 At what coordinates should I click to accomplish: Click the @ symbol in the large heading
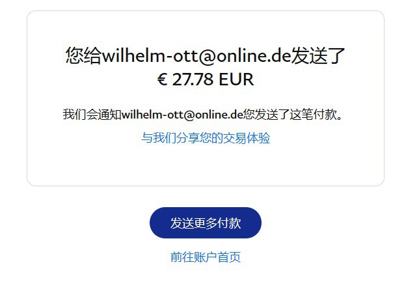click(208, 56)
